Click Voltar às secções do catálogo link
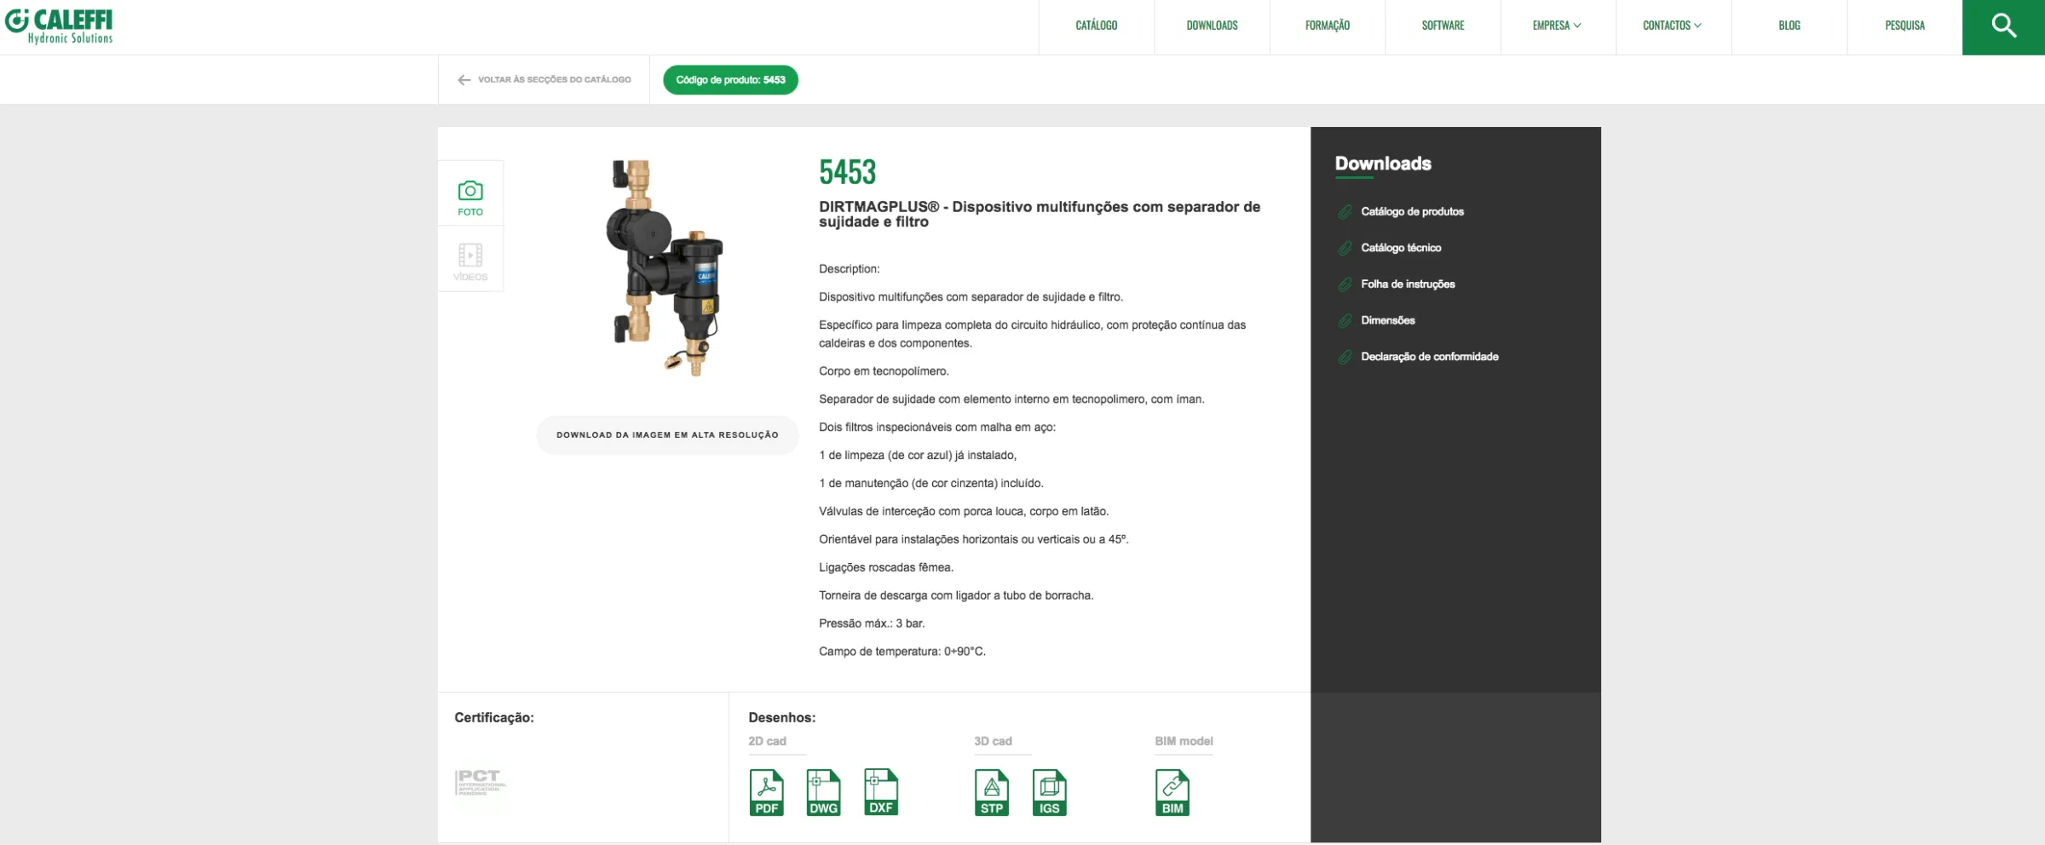The height and width of the screenshot is (845, 2045). pyautogui.click(x=554, y=80)
